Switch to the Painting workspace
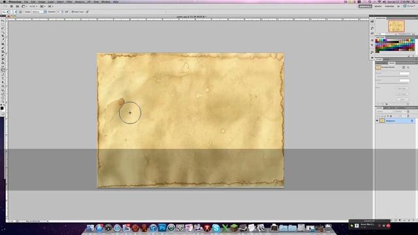 [x=389, y=7]
